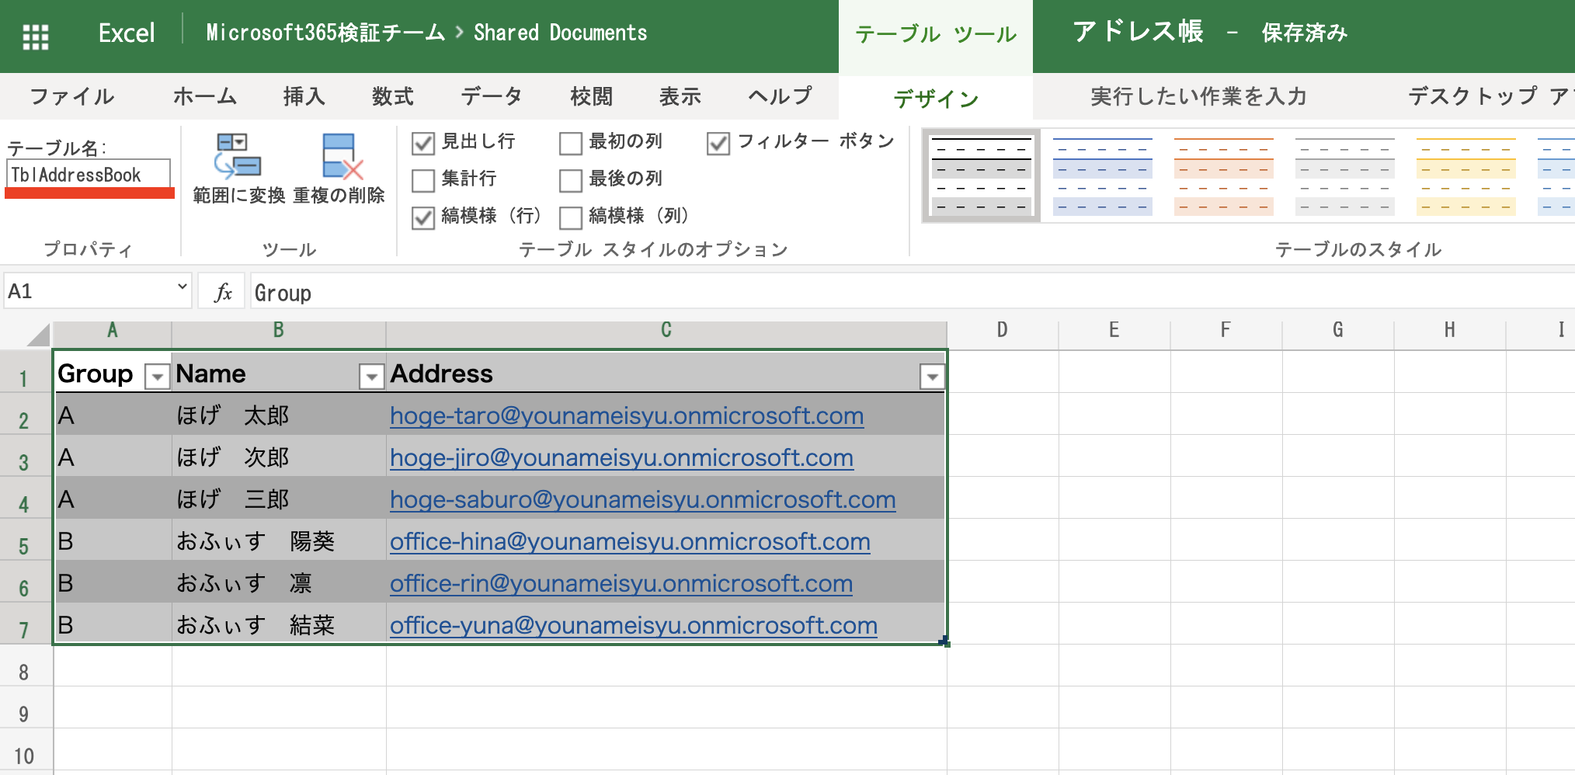Click the TblAddressBook table name field
The width and height of the screenshot is (1575, 775).
point(88,175)
